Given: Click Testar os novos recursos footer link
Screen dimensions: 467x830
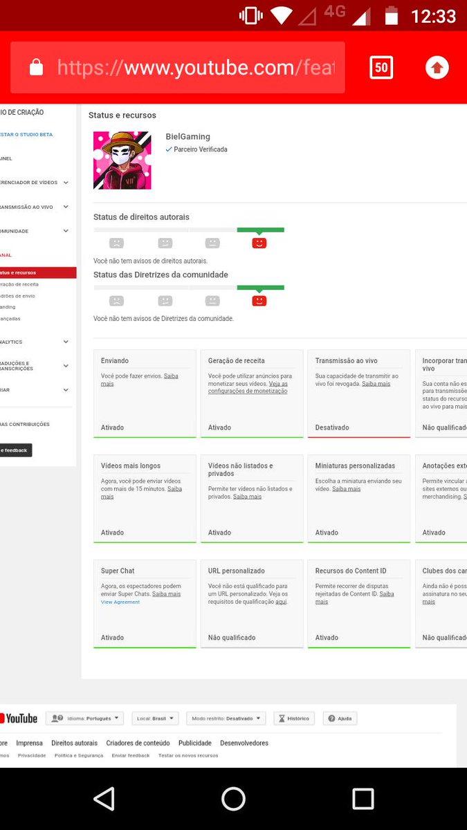Looking at the screenshot, I should [188, 755].
